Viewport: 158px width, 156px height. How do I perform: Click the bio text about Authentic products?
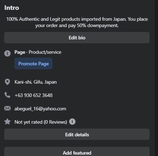(x=77, y=22)
